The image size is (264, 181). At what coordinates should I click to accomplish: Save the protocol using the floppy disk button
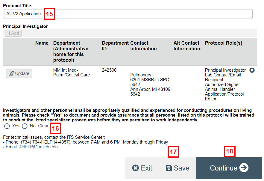[x=177, y=168]
